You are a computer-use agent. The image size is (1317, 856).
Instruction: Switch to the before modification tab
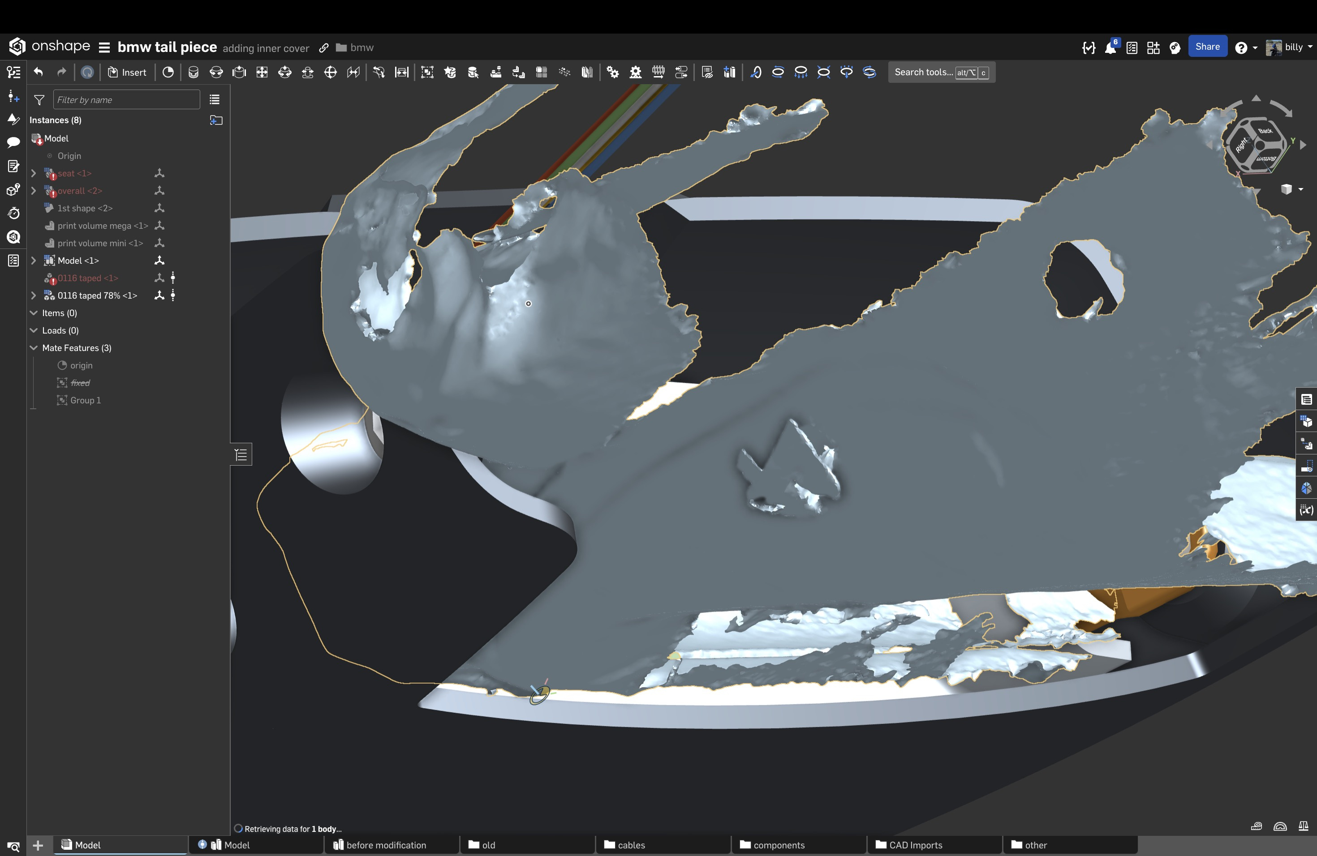[386, 845]
